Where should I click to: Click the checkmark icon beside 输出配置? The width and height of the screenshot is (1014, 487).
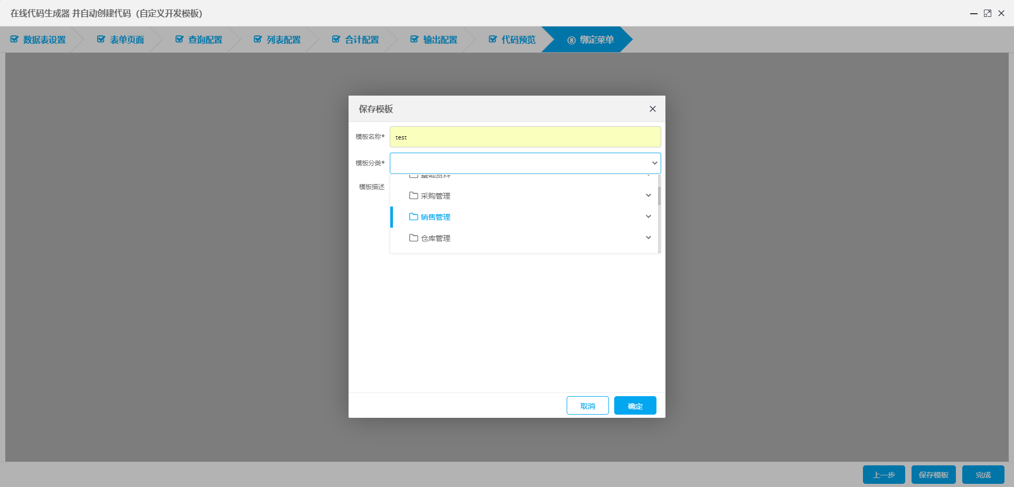414,39
